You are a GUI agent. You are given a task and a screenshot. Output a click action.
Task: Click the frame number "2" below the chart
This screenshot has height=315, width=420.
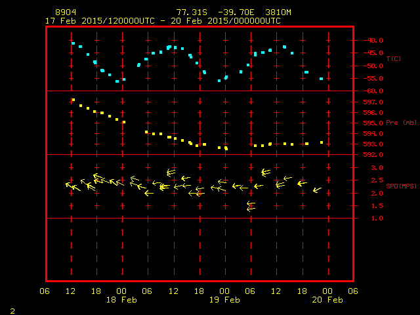[x=12, y=311]
